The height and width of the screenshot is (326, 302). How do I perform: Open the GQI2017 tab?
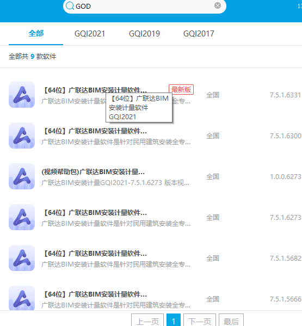point(199,34)
